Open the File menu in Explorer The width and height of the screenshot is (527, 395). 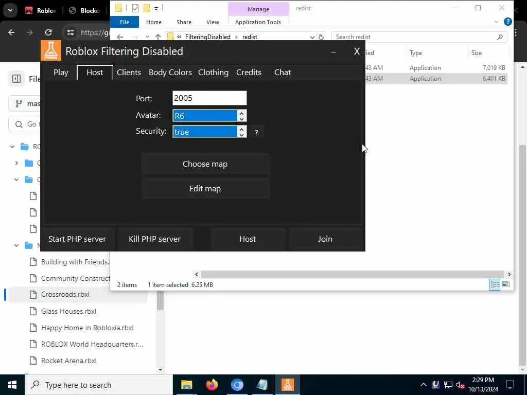click(125, 22)
